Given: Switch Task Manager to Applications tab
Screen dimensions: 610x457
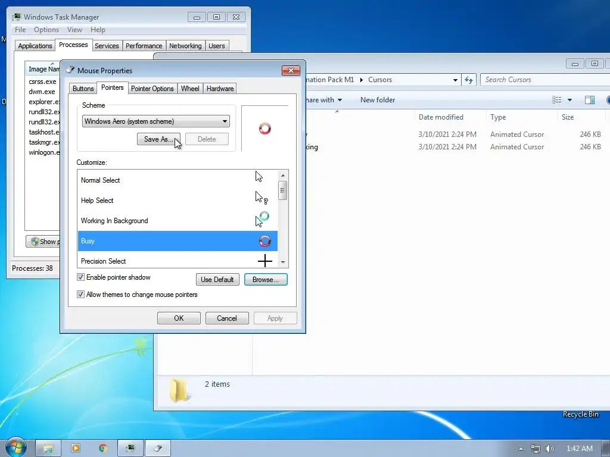Looking at the screenshot, I should (x=35, y=46).
